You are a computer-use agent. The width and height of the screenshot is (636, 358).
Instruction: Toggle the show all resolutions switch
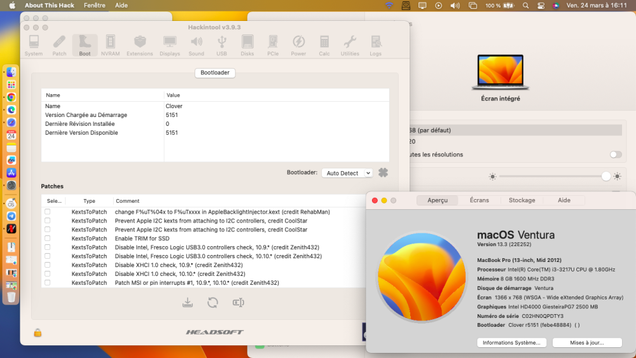616,155
